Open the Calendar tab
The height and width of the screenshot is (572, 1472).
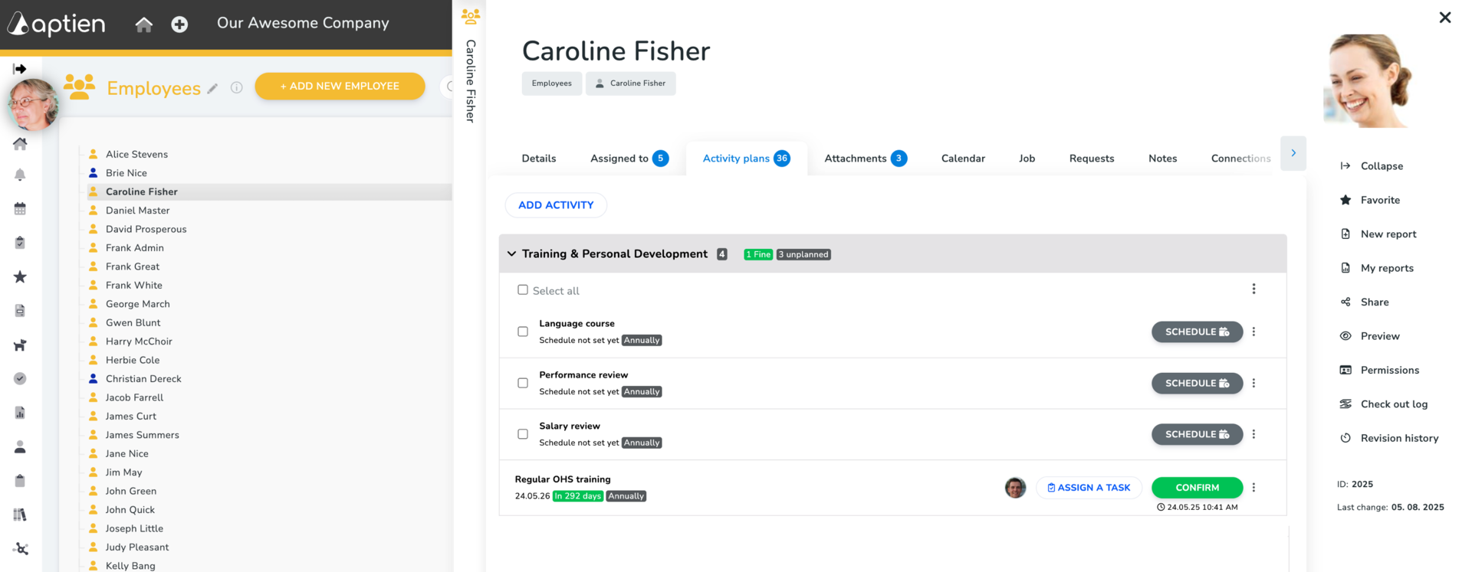click(963, 159)
